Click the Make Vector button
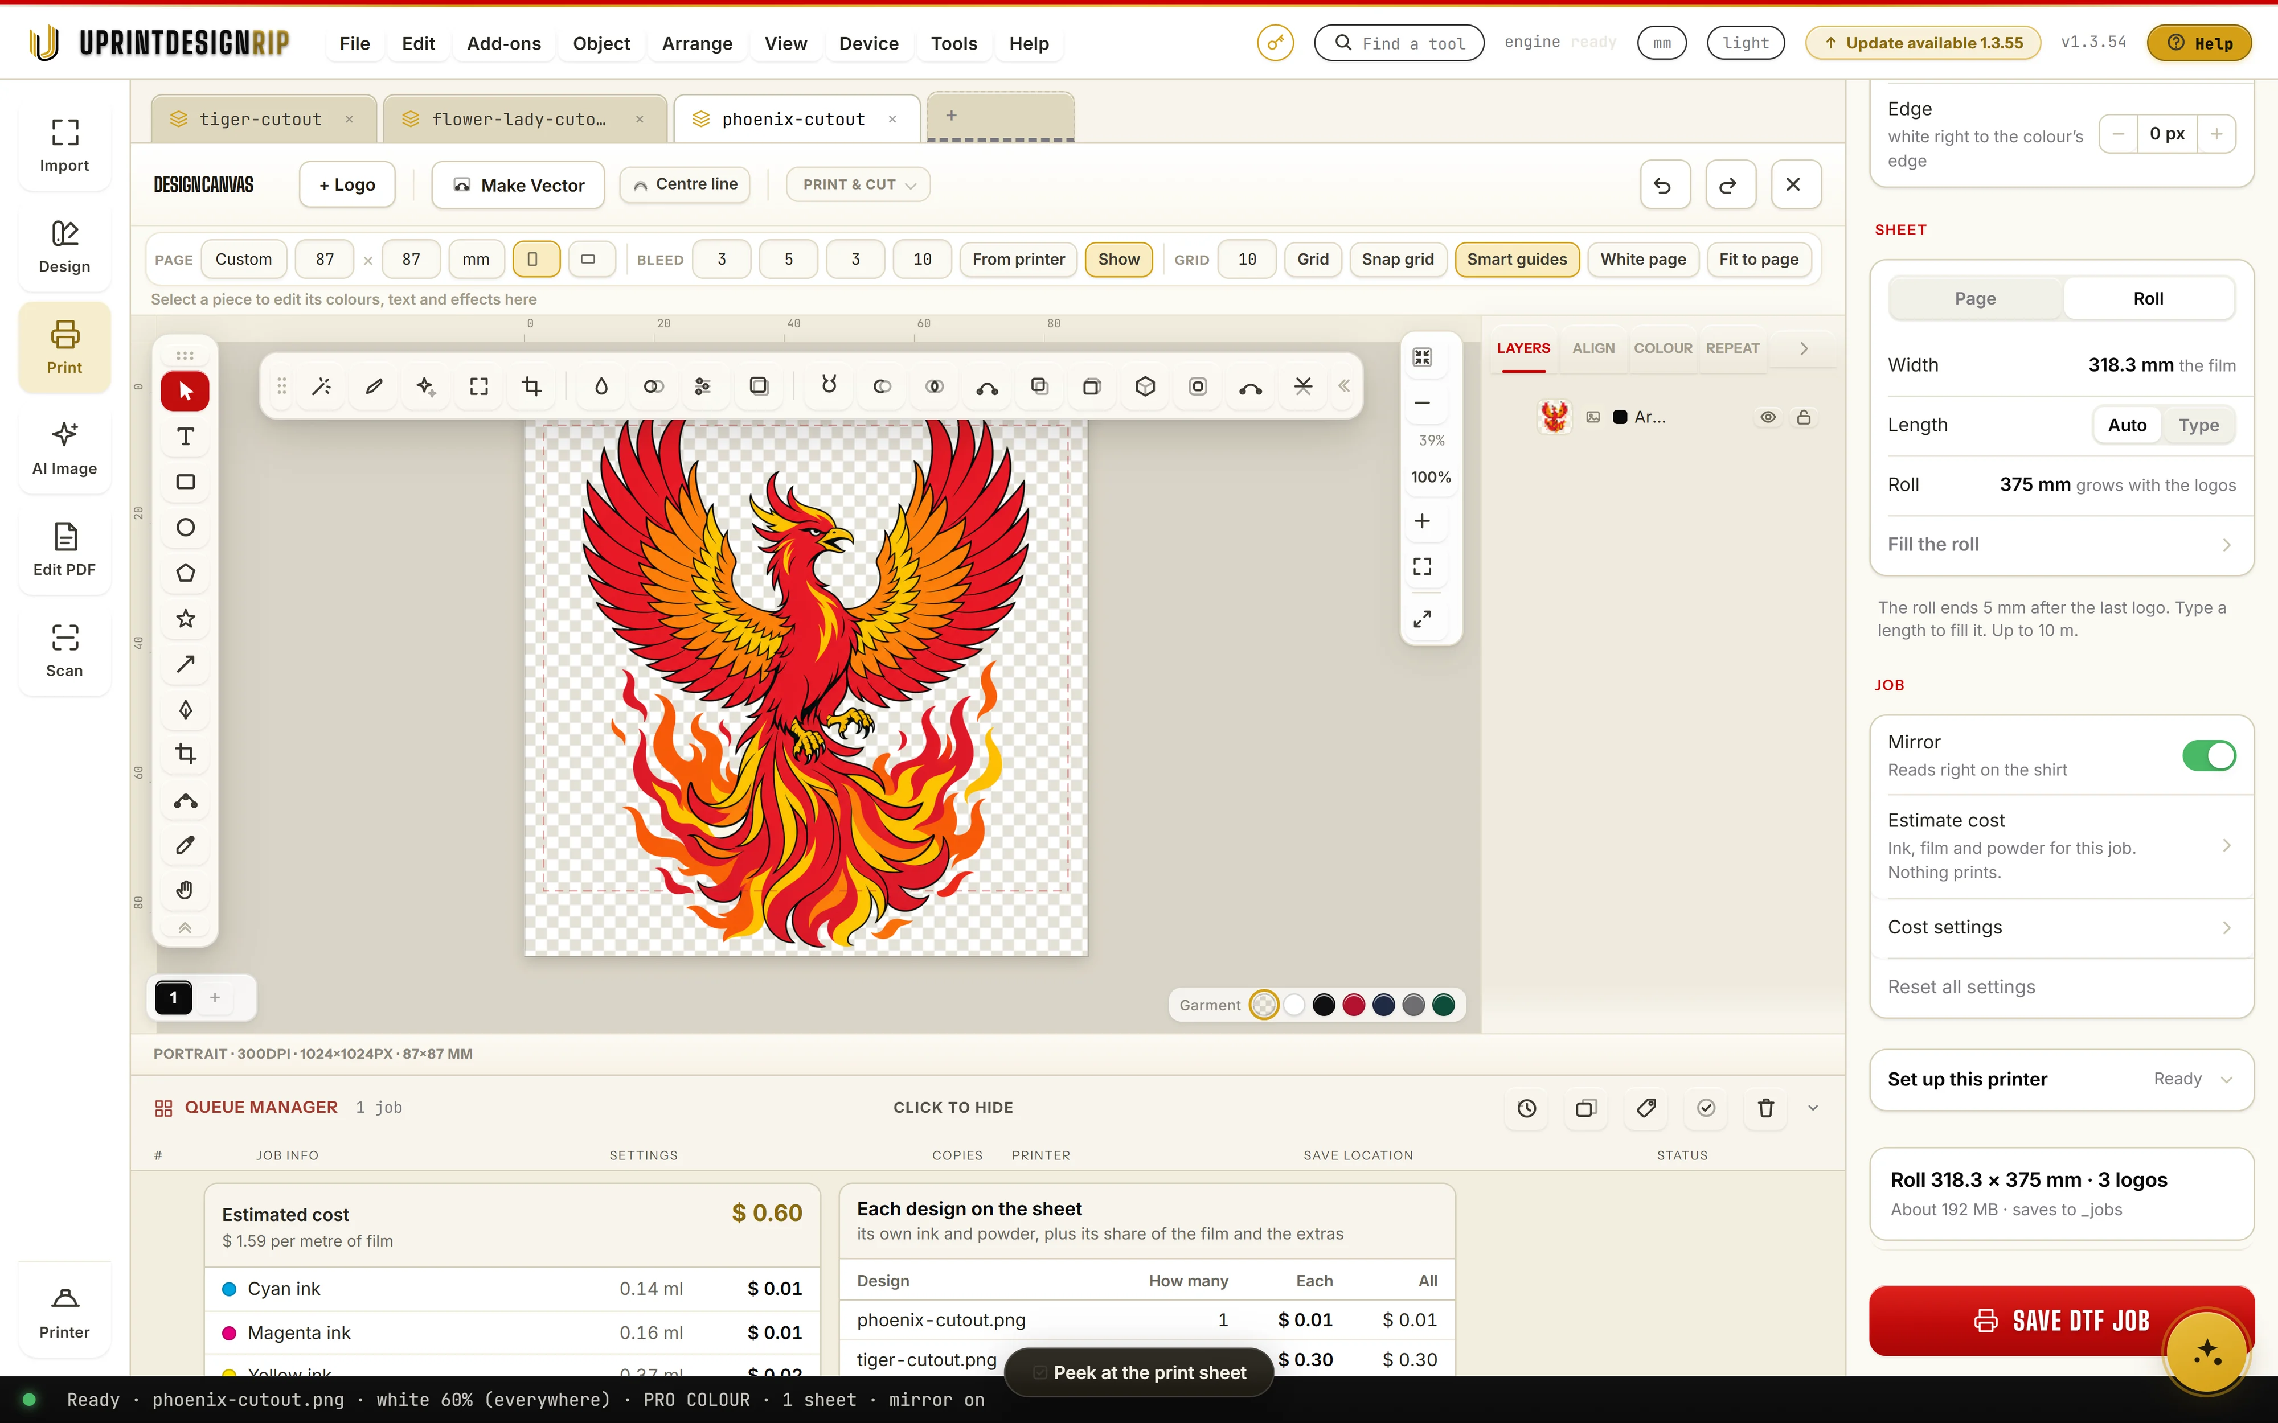2278x1423 pixels. click(519, 184)
